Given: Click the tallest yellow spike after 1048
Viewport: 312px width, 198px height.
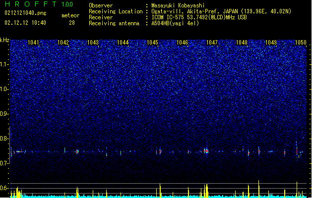Looking at the screenshot, I should [258, 189].
